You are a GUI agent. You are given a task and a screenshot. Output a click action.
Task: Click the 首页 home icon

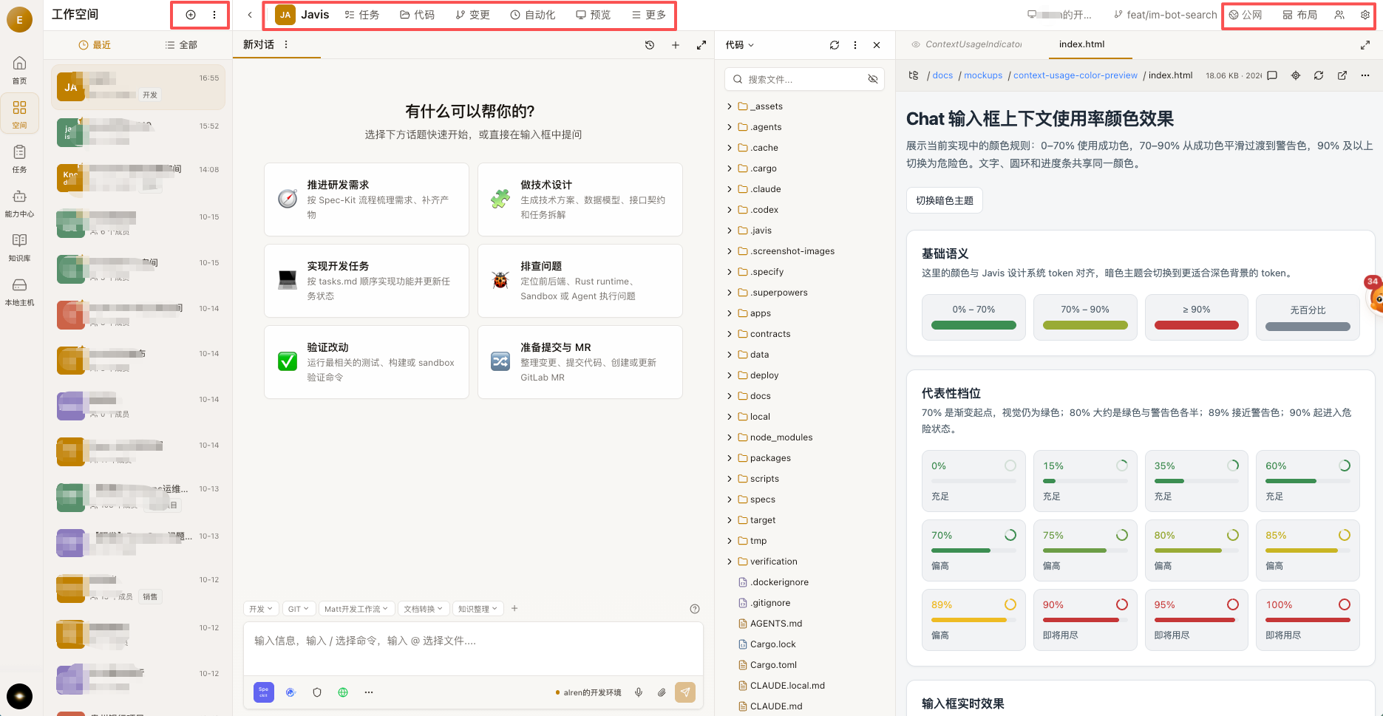click(20, 70)
